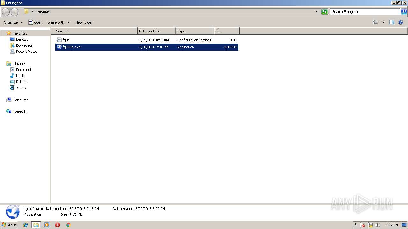Click the Freegate breadcrumb in address bar
Screen dimensions: 408x229
42,12
